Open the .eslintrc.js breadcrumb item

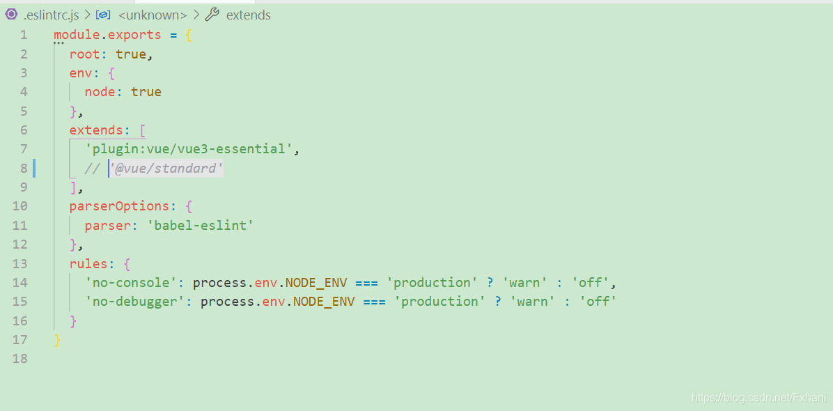[52, 15]
